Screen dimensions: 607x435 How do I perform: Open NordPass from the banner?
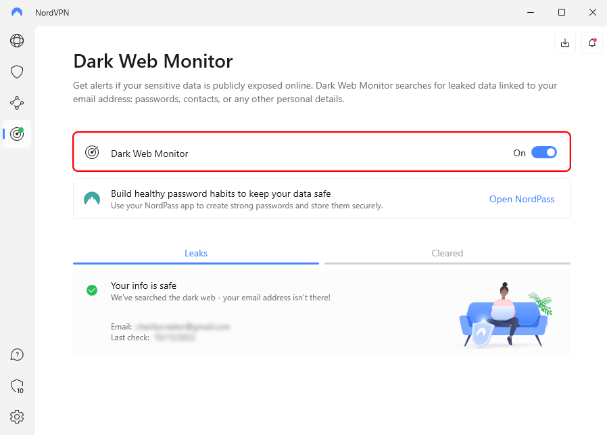coord(522,199)
